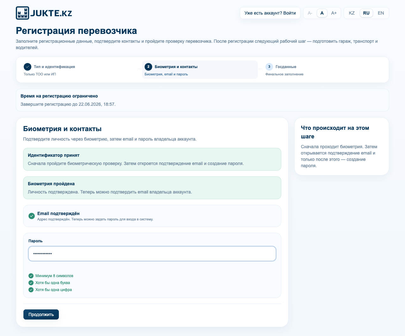Click the step 2 number badge
The image size is (405, 336).
[148, 67]
